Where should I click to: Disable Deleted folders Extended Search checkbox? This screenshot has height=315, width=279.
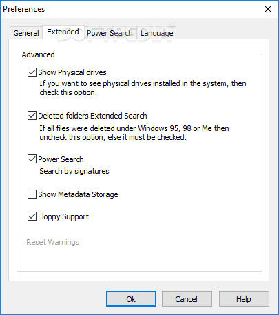coord(32,116)
